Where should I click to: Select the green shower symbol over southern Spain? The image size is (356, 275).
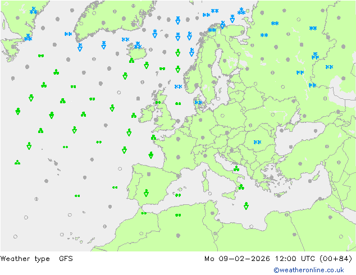tap(147, 193)
